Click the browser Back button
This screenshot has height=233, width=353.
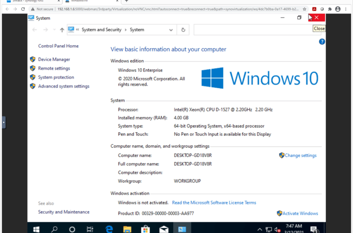tap(7, 9)
